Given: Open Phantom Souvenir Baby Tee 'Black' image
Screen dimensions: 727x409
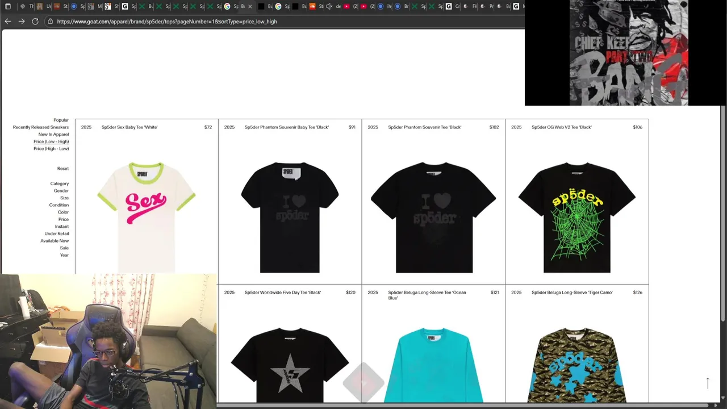Looking at the screenshot, I should (290, 217).
